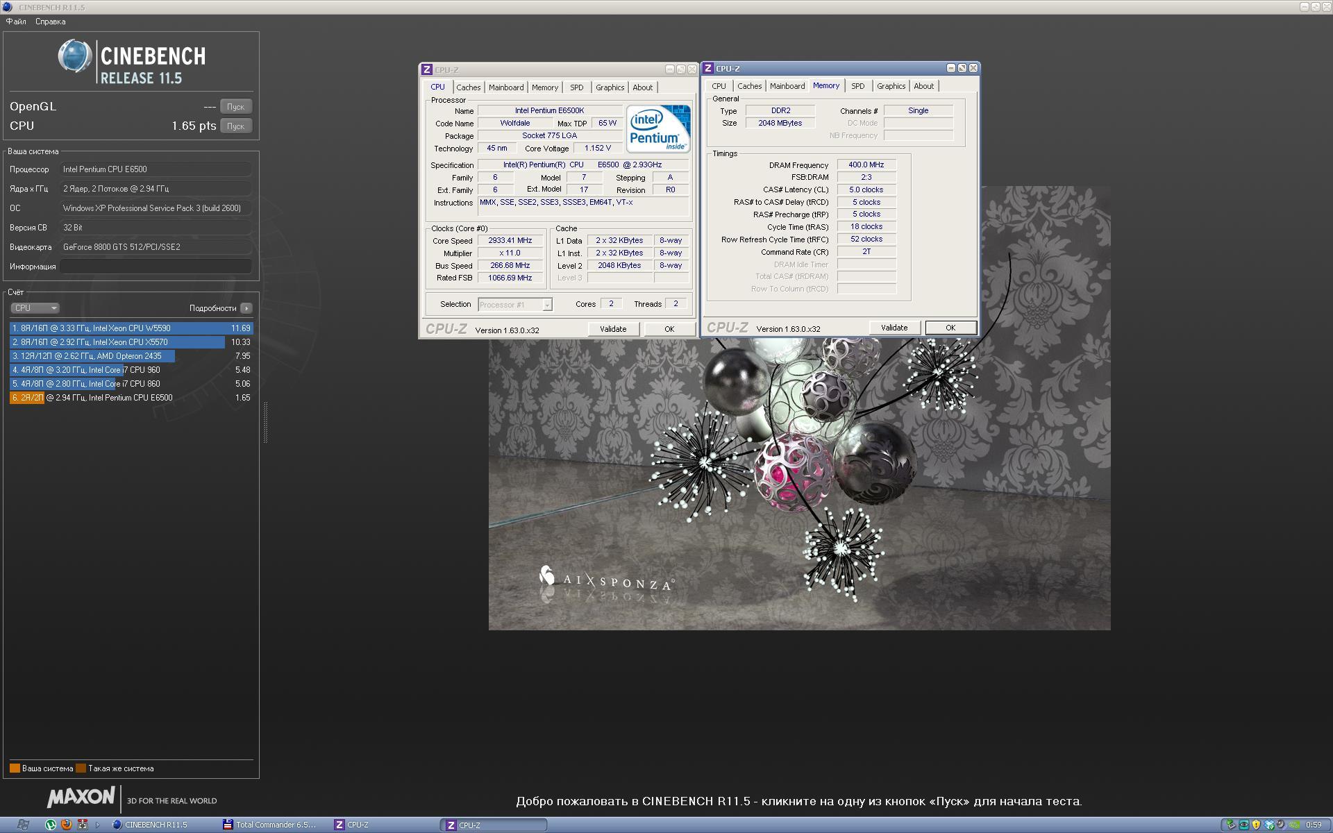Launch Firefox from quick launch
This screenshot has height=833, width=1333.
click(67, 825)
